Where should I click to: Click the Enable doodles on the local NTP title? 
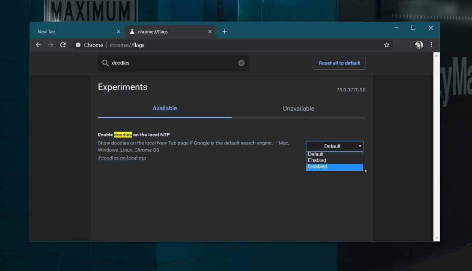tap(134, 135)
